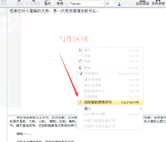Screen dimensions: 166x142
Task: Select the Ctrl+Z undo menu entry
Action: pos(110,68)
